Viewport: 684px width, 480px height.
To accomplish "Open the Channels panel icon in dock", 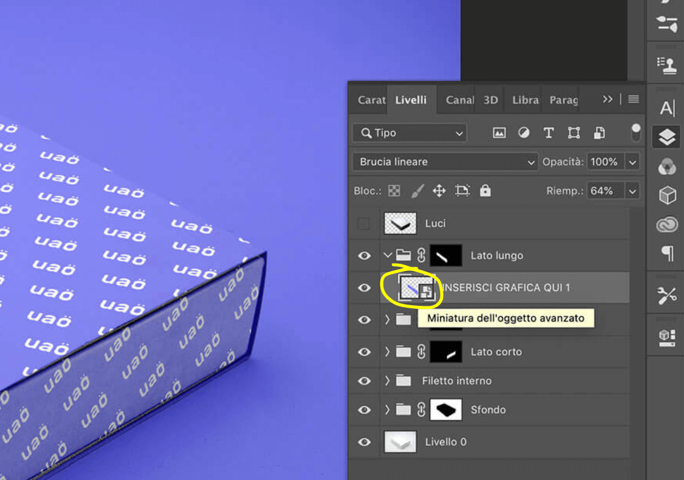I will (668, 166).
